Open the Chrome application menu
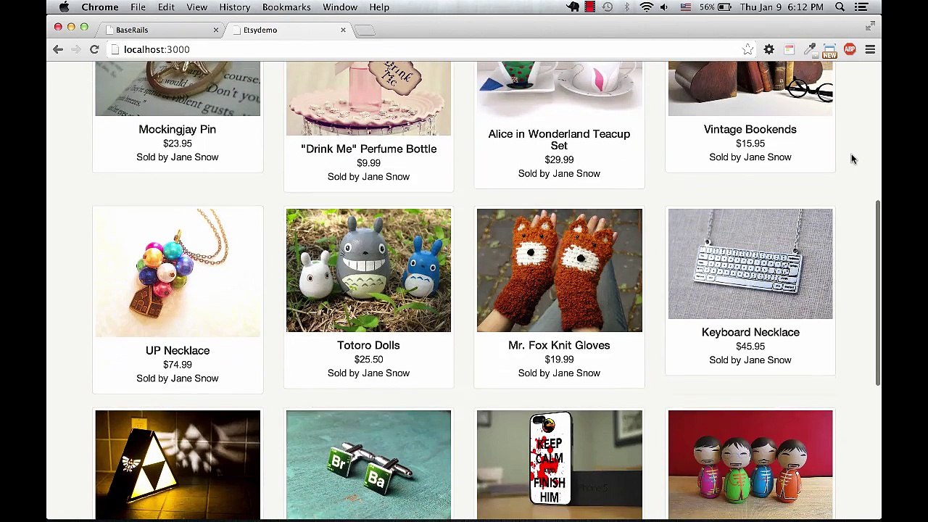The image size is (928, 522). click(x=100, y=7)
